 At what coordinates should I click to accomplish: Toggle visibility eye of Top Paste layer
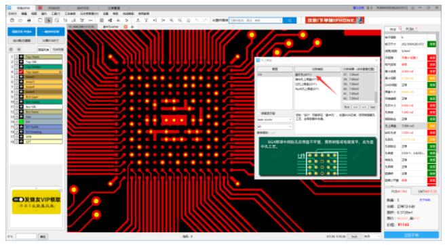21,57
